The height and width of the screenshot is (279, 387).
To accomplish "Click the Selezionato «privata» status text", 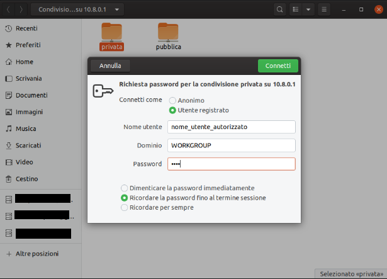I will click(352, 274).
